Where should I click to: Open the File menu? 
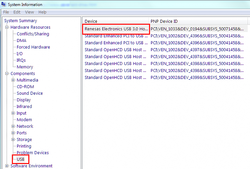click(x=6, y=12)
